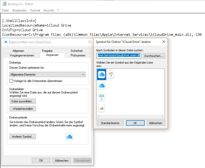
Task: Choose the second white-background cloud icon
Action: (102, 86)
